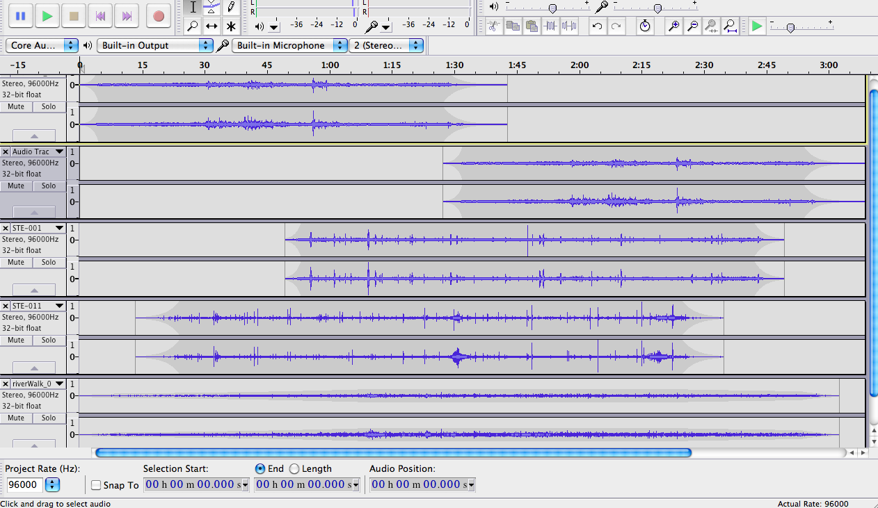Click the clipboard Paste icon

pyautogui.click(x=532, y=26)
